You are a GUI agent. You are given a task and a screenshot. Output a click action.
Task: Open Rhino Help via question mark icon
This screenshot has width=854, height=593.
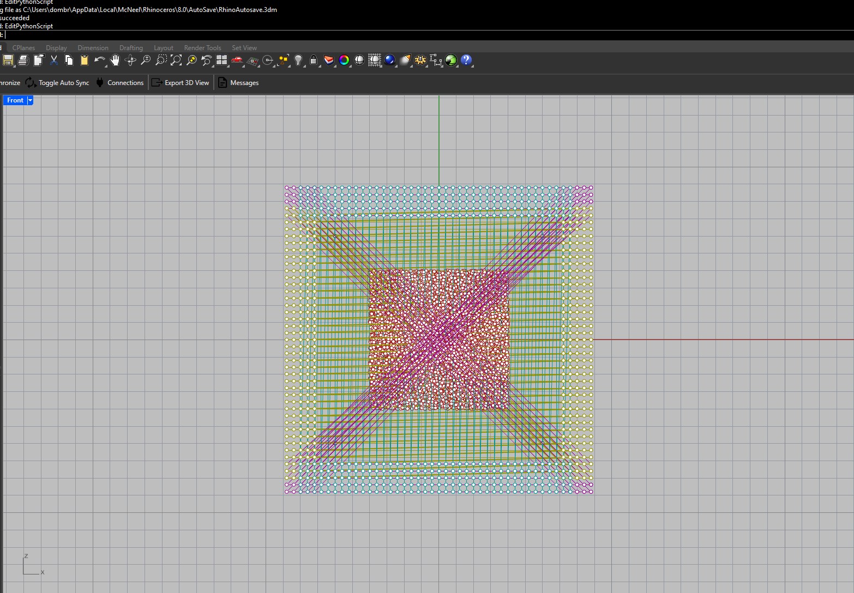pos(466,60)
